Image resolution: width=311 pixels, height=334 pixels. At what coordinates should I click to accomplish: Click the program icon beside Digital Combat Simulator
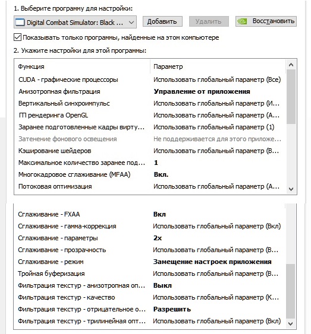pos(20,23)
